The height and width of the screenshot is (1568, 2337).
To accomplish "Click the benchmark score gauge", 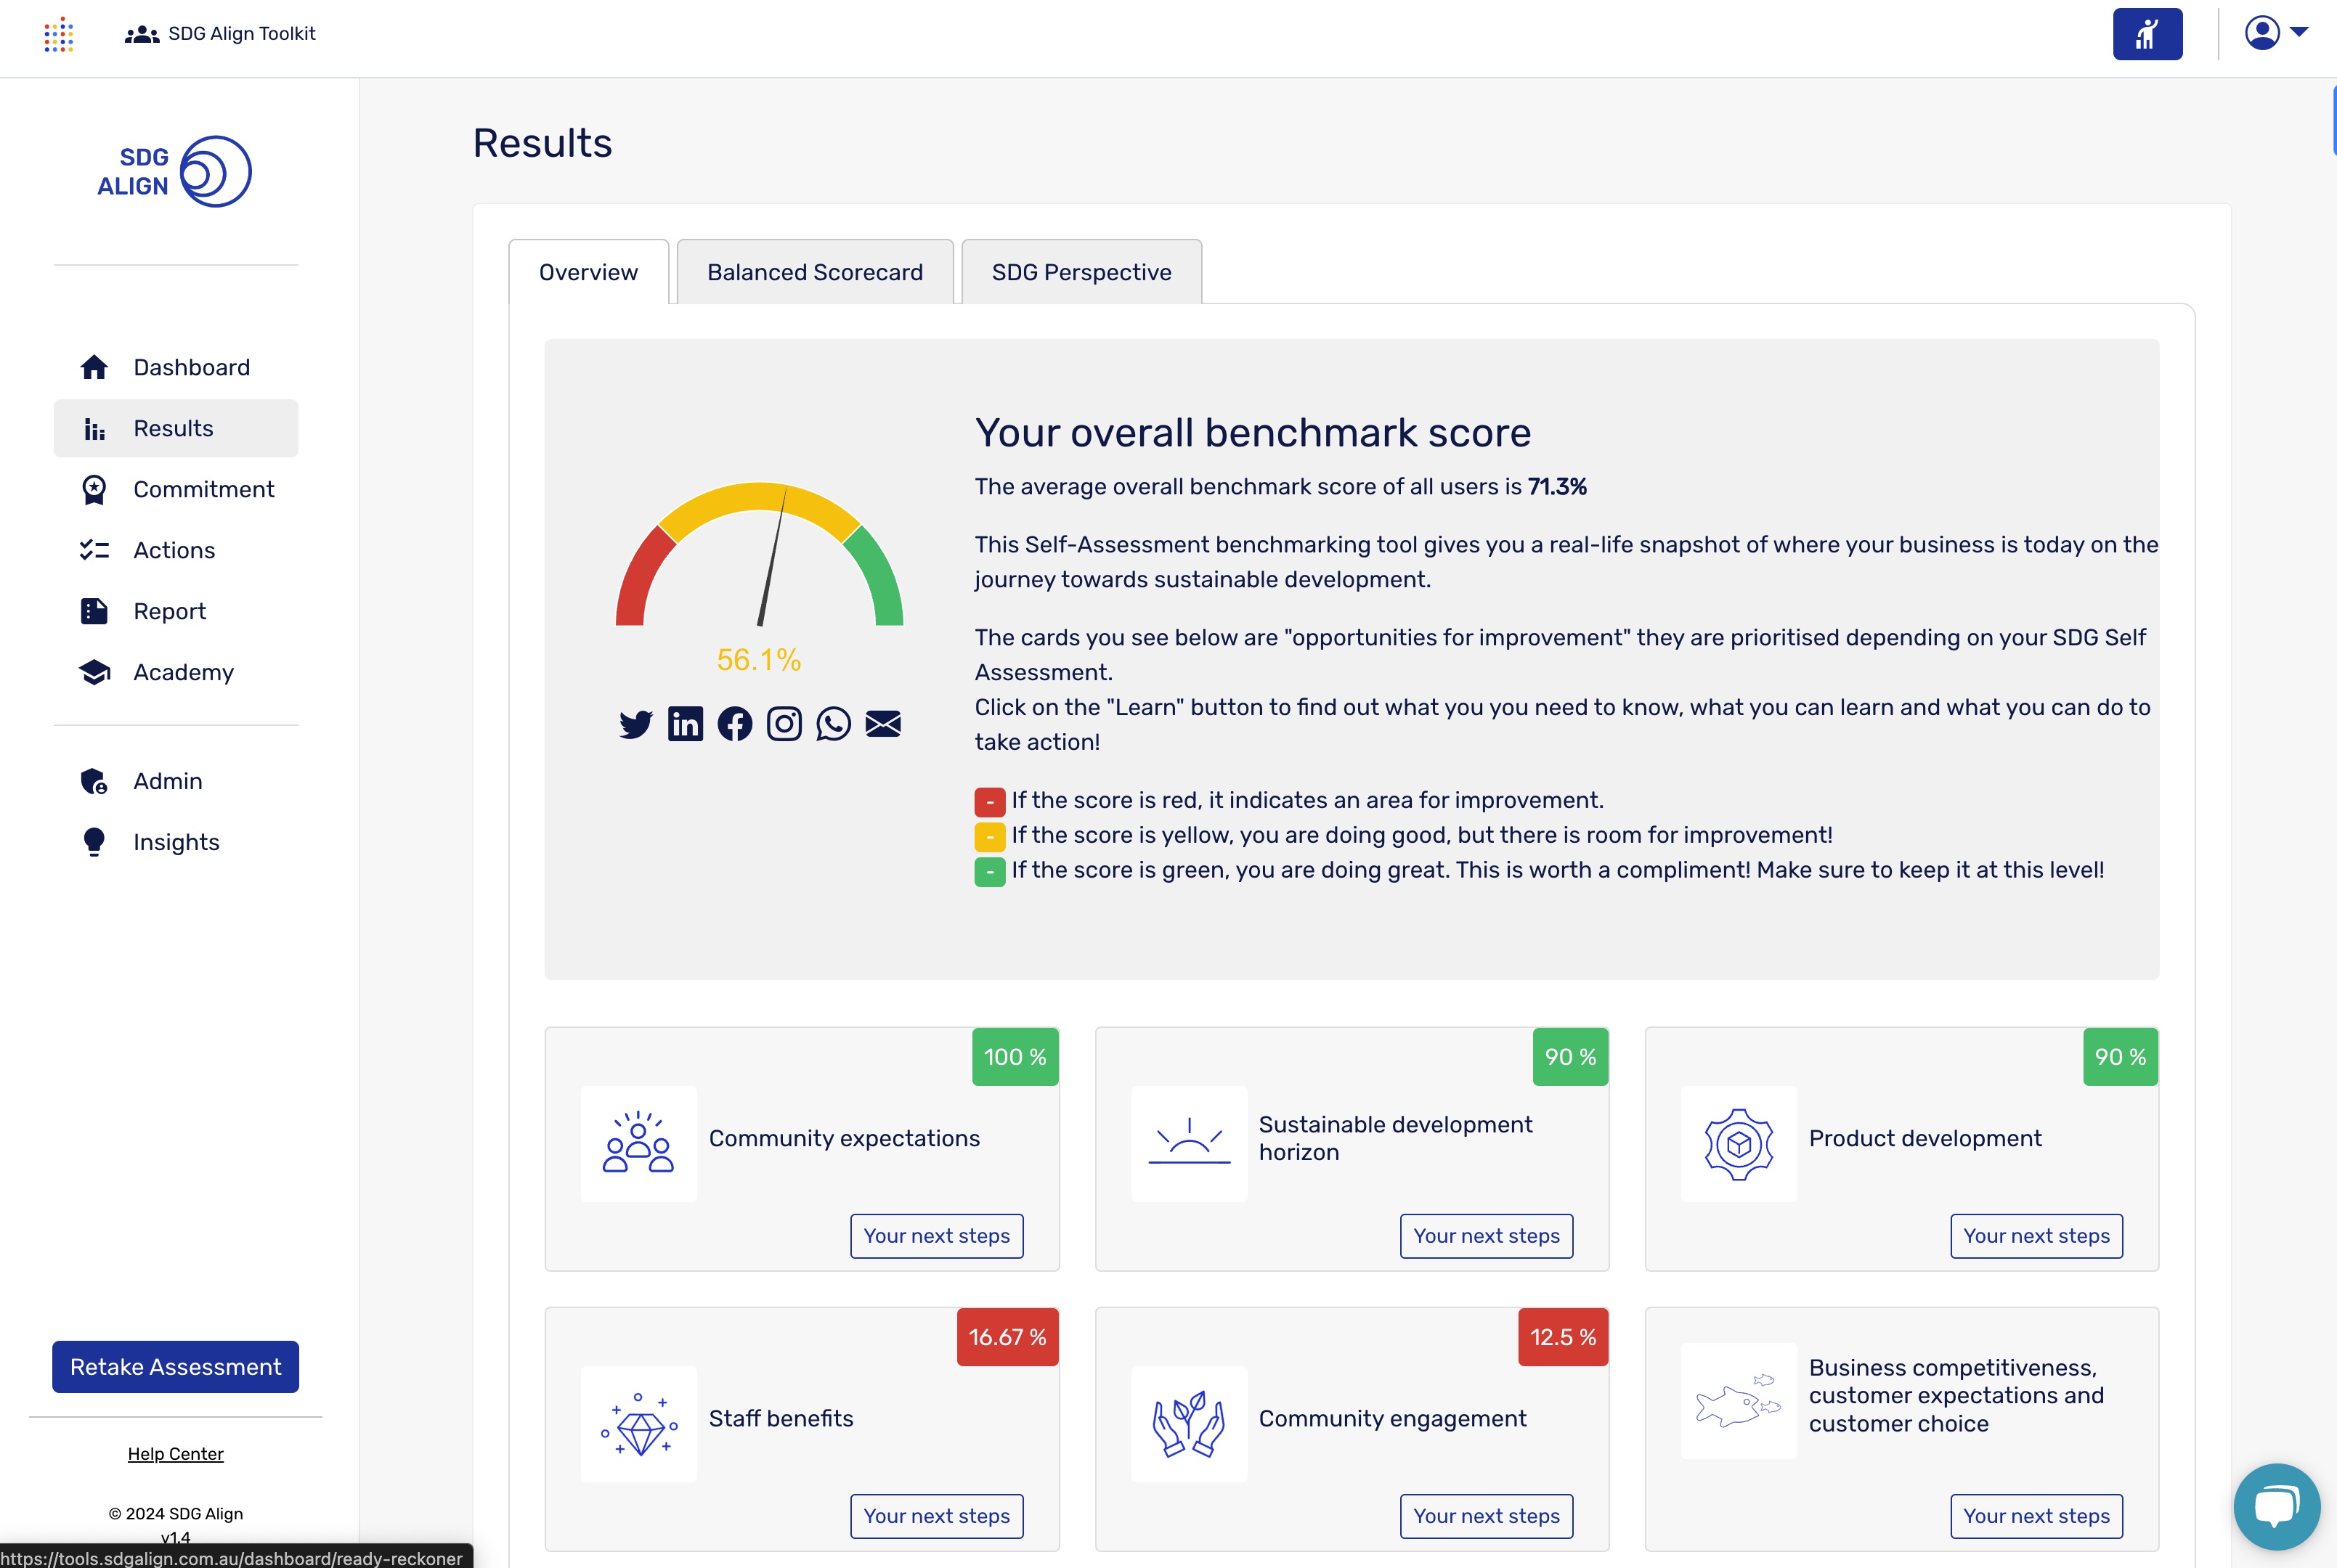I will [760, 560].
